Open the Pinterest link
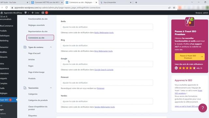209x118 pixels. point(101,88)
